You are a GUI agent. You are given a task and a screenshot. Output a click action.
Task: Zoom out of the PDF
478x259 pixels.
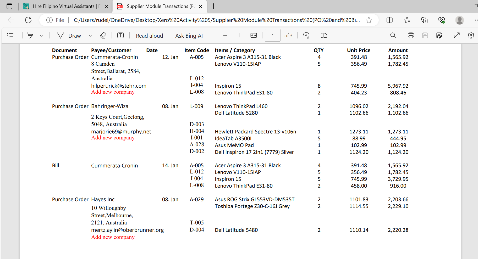click(225, 35)
